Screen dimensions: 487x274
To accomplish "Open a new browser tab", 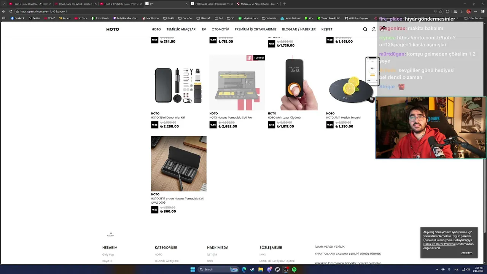I will point(285,4).
